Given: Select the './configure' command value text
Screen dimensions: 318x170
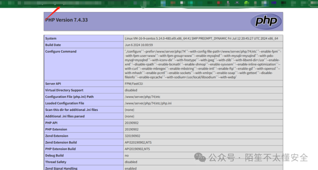Looking at the screenshot, I should pos(203,64).
